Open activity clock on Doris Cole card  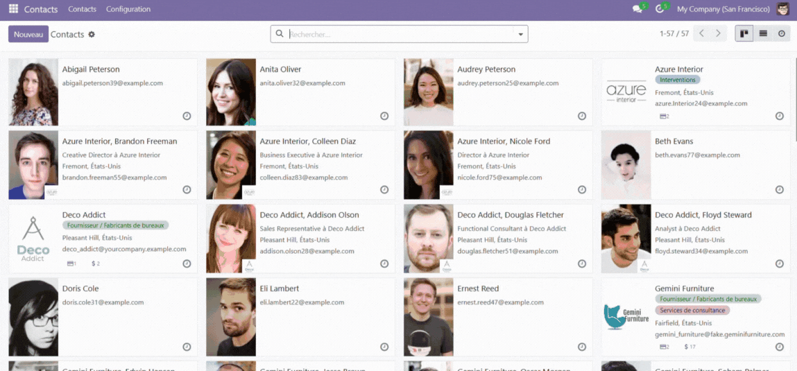click(x=187, y=347)
